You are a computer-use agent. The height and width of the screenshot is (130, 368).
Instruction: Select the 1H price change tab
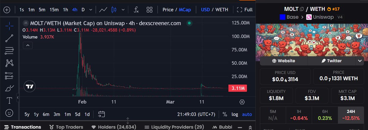298,115
